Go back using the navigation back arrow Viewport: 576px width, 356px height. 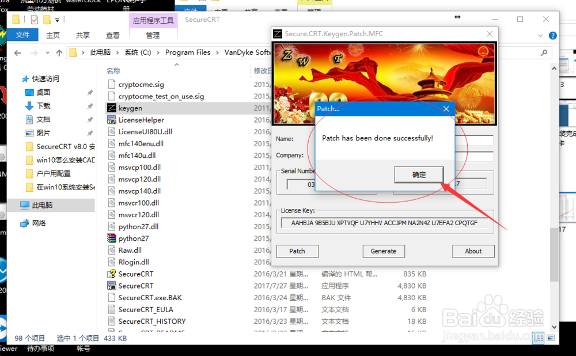[x=17, y=52]
